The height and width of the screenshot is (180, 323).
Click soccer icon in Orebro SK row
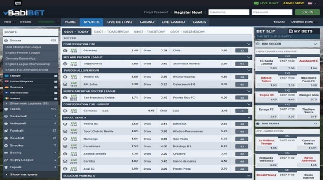[65, 77]
